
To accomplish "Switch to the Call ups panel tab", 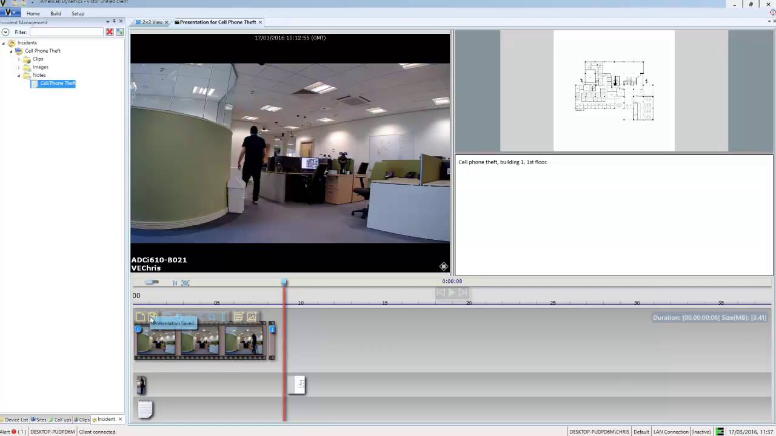I will coord(60,419).
